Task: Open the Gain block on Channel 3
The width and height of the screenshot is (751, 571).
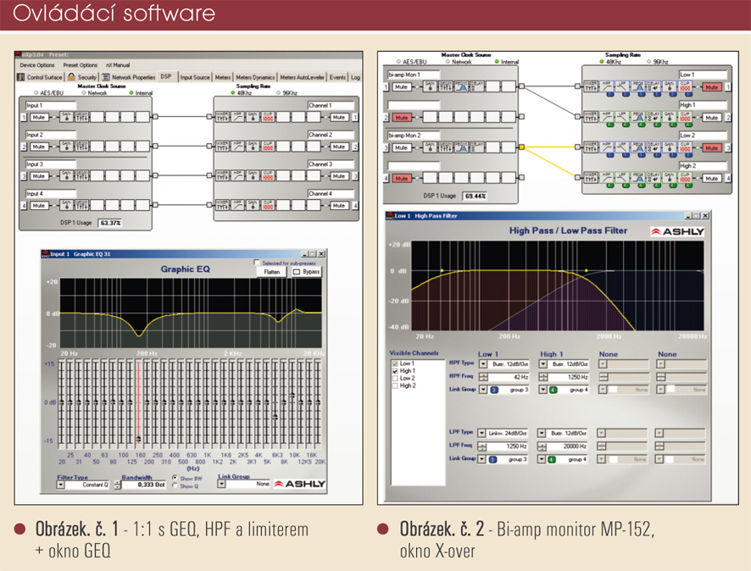Action: 253,175
